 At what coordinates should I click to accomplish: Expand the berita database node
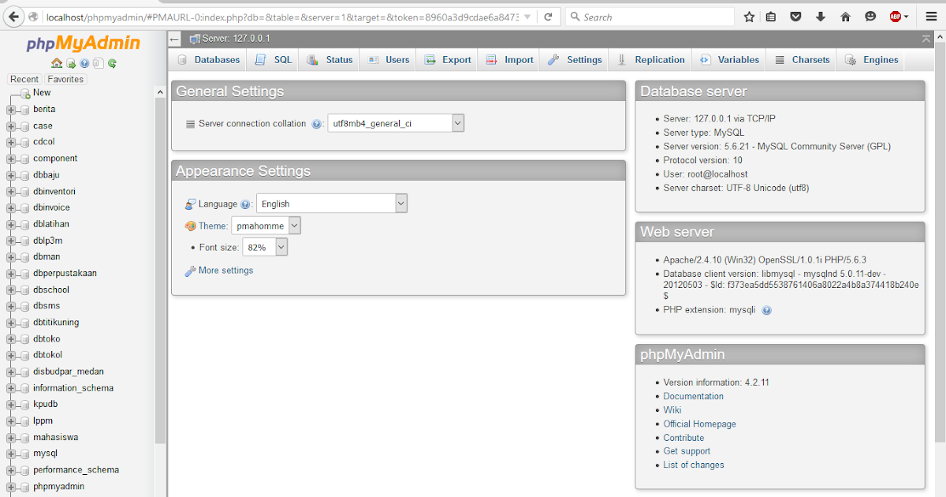[x=11, y=110]
